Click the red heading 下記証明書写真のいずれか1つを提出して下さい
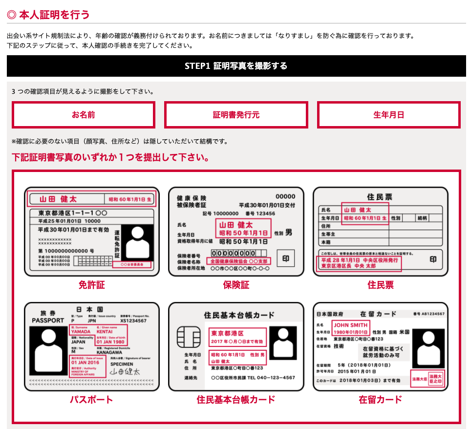470x429 pixels. [x=110, y=157]
